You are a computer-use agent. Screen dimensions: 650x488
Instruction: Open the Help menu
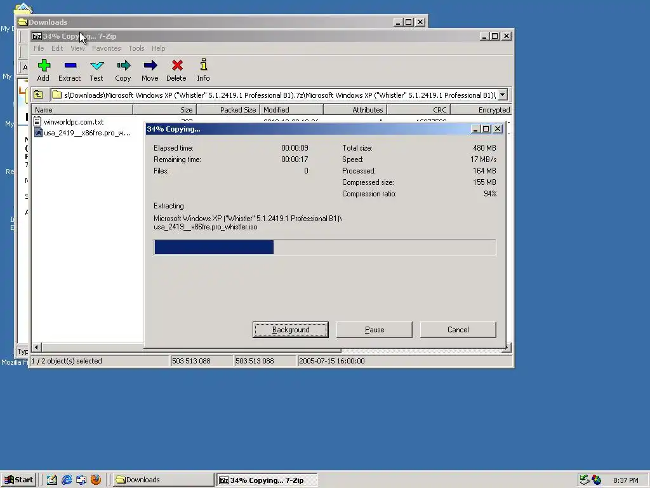tap(158, 48)
